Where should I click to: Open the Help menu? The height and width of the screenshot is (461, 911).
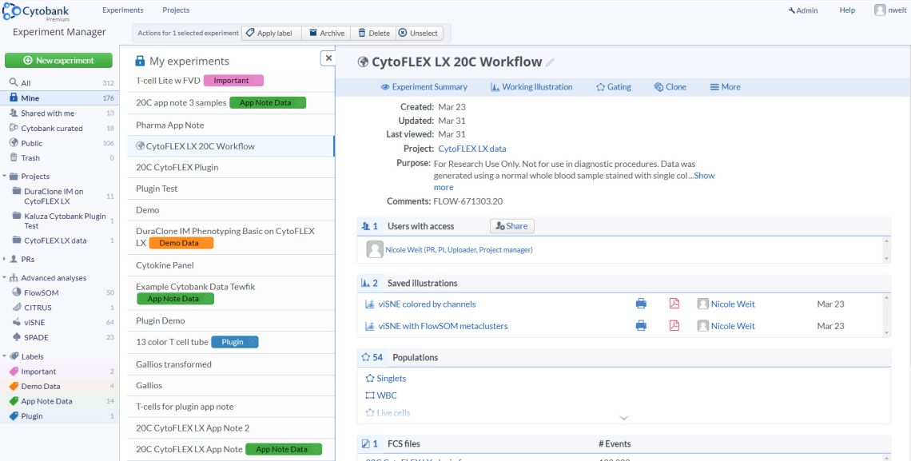coord(847,10)
